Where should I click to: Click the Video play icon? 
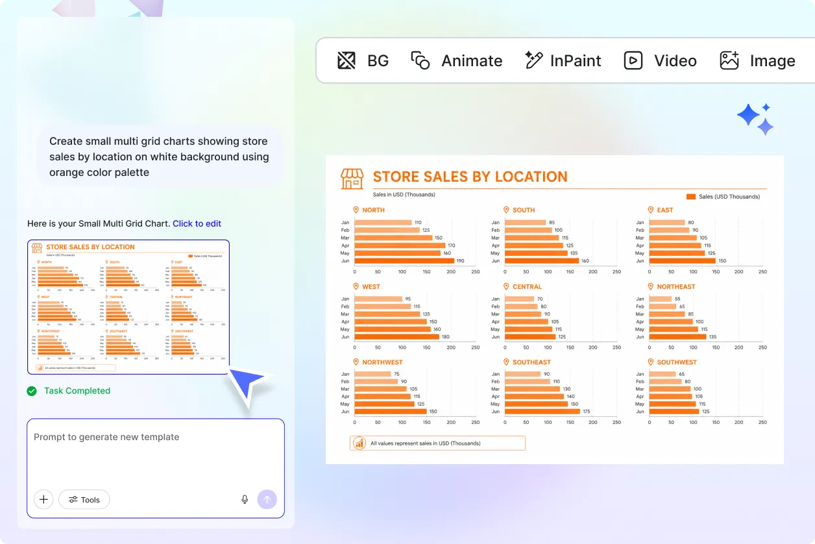coord(633,61)
